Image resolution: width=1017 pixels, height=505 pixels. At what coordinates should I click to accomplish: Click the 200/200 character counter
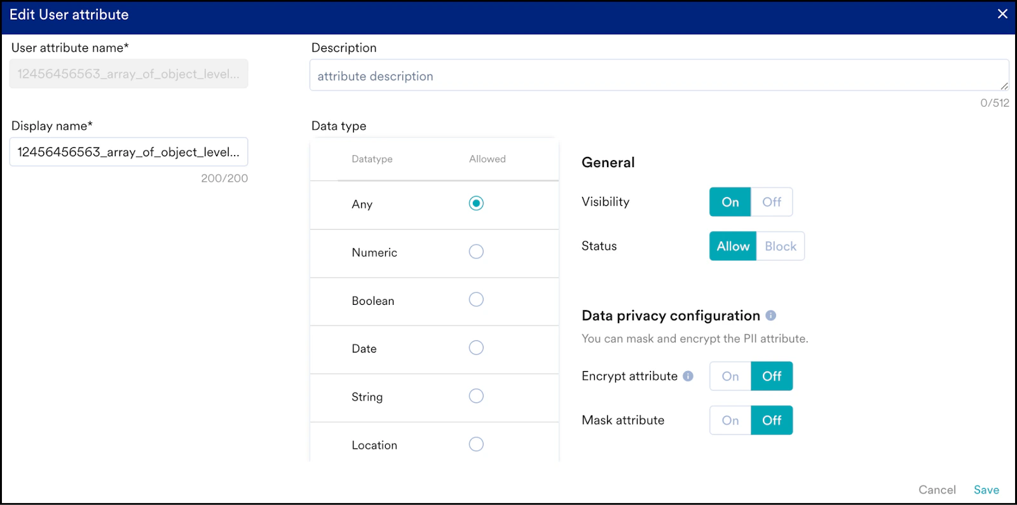pos(224,178)
